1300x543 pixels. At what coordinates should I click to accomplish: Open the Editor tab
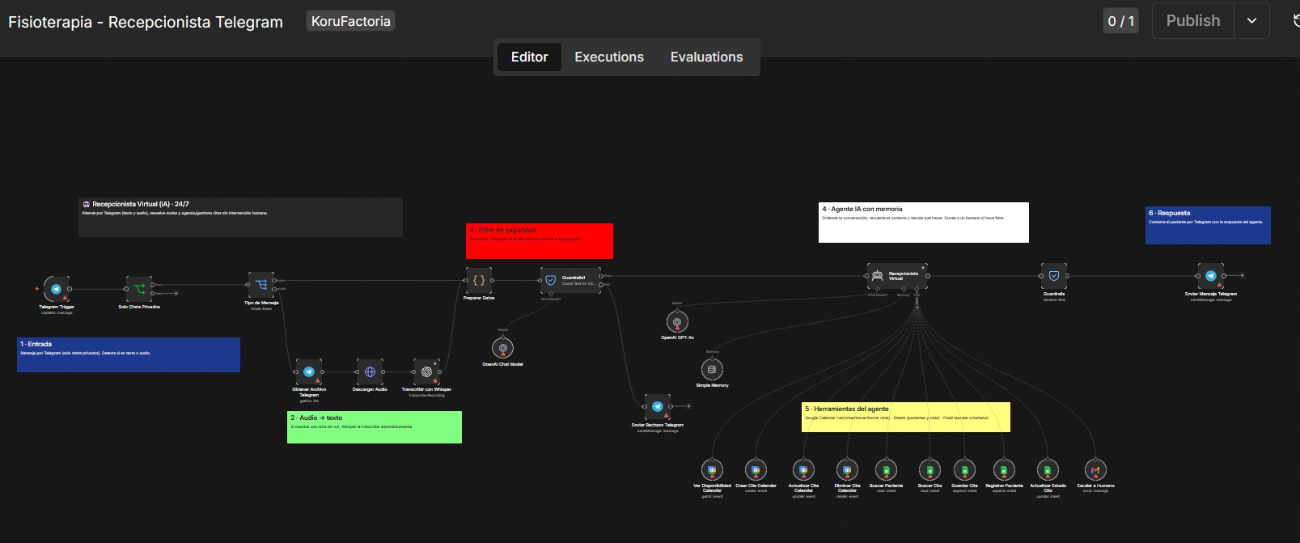[x=529, y=57]
